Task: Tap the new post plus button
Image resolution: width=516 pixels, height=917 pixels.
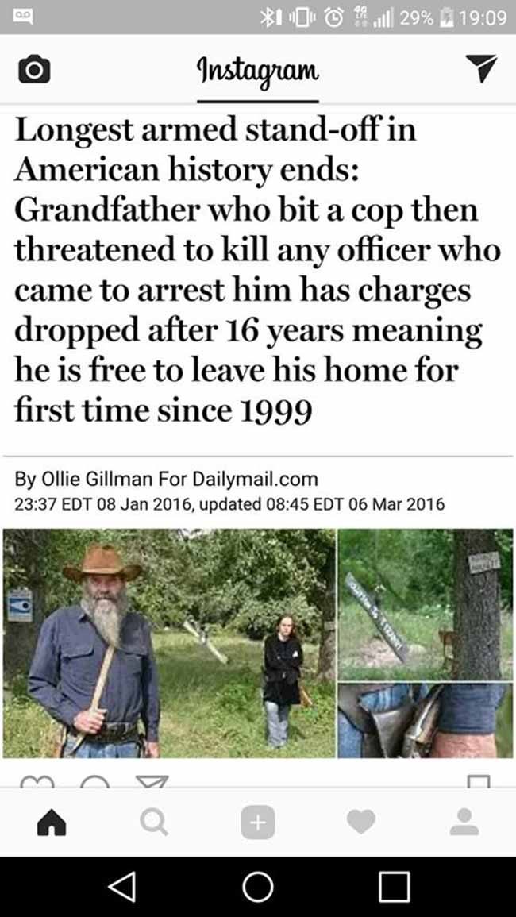Action: pyautogui.click(x=257, y=823)
